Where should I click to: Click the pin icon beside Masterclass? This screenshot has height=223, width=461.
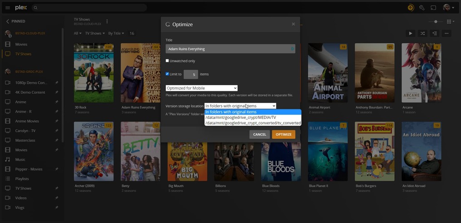tap(57, 140)
